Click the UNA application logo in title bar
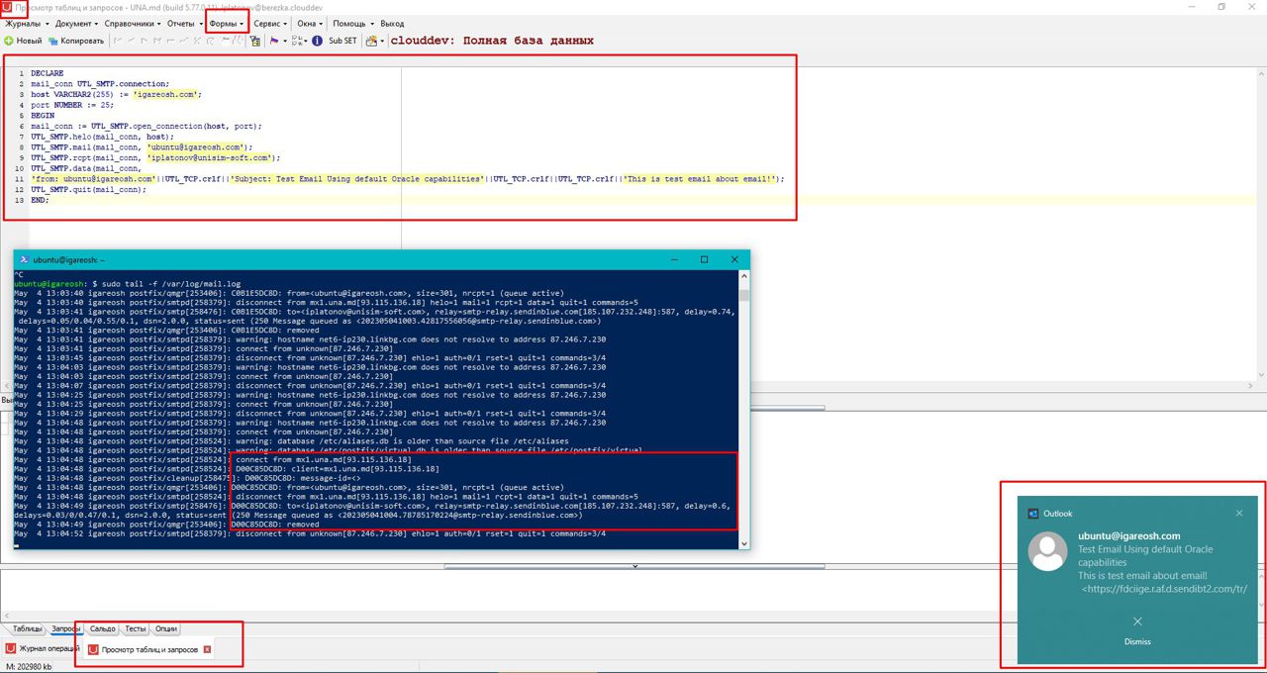The width and height of the screenshot is (1267, 673). 8,7
